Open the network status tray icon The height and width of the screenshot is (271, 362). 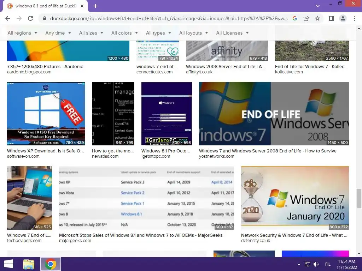click(x=308, y=264)
